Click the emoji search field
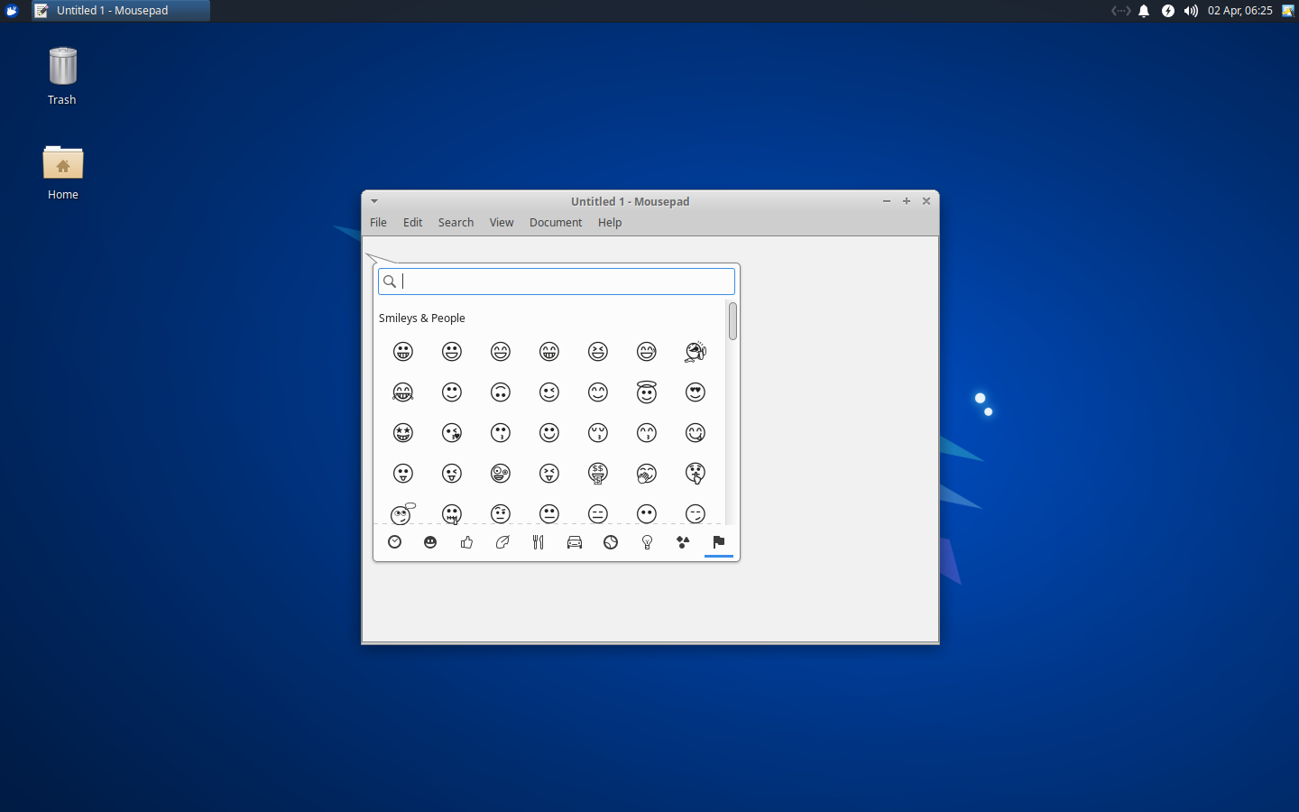 [x=556, y=281]
